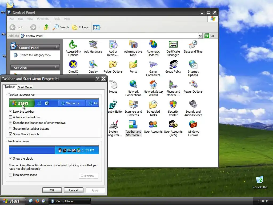Open the Address bar dropdown arrow
The image size is (273, 205).
pyautogui.click(x=200, y=36)
